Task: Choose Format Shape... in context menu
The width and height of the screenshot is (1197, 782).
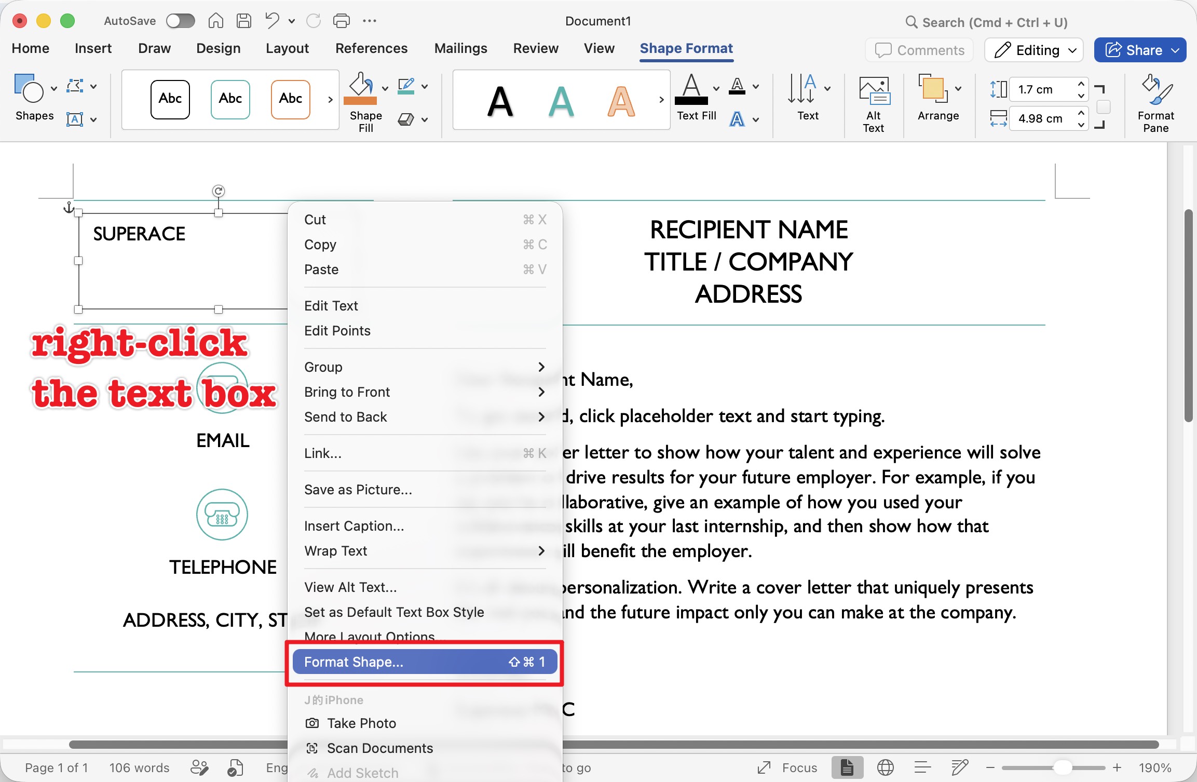Action: coord(425,662)
